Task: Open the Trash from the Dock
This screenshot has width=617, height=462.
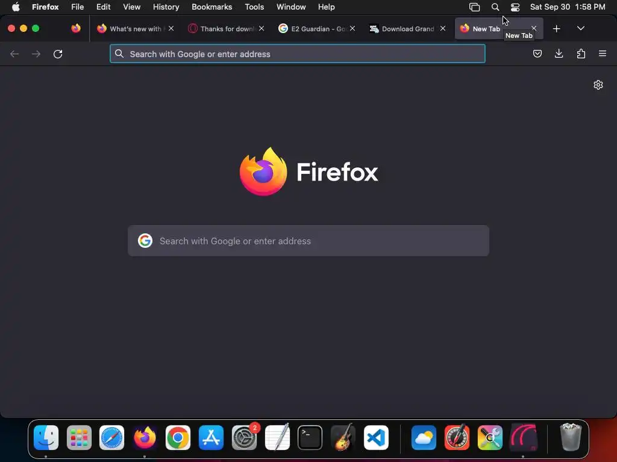Action: [571, 437]
